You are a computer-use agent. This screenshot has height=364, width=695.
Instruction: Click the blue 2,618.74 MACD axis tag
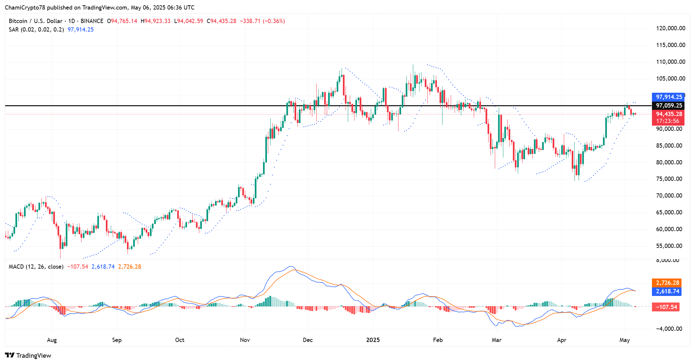click(x=667, y=291)
